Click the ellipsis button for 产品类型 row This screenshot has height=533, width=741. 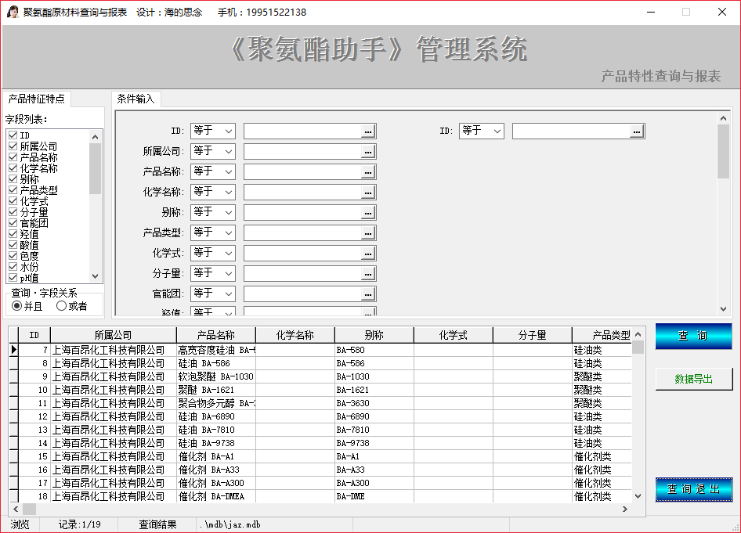pos(368,233)
